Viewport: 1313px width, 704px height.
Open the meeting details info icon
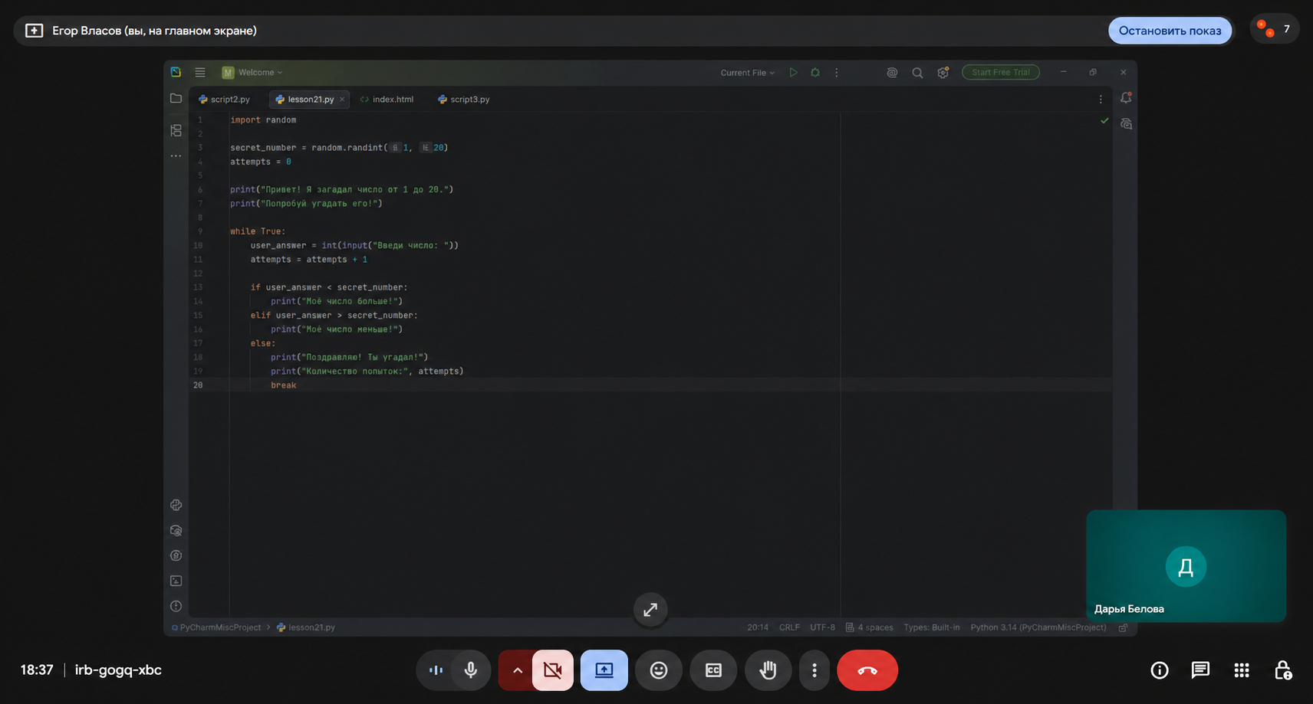(1160, 670)
